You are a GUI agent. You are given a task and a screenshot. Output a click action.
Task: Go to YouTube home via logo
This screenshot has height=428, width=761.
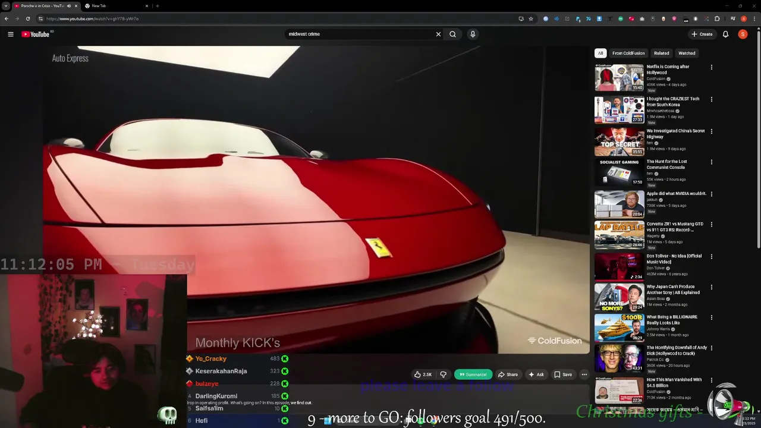[36, 34]
